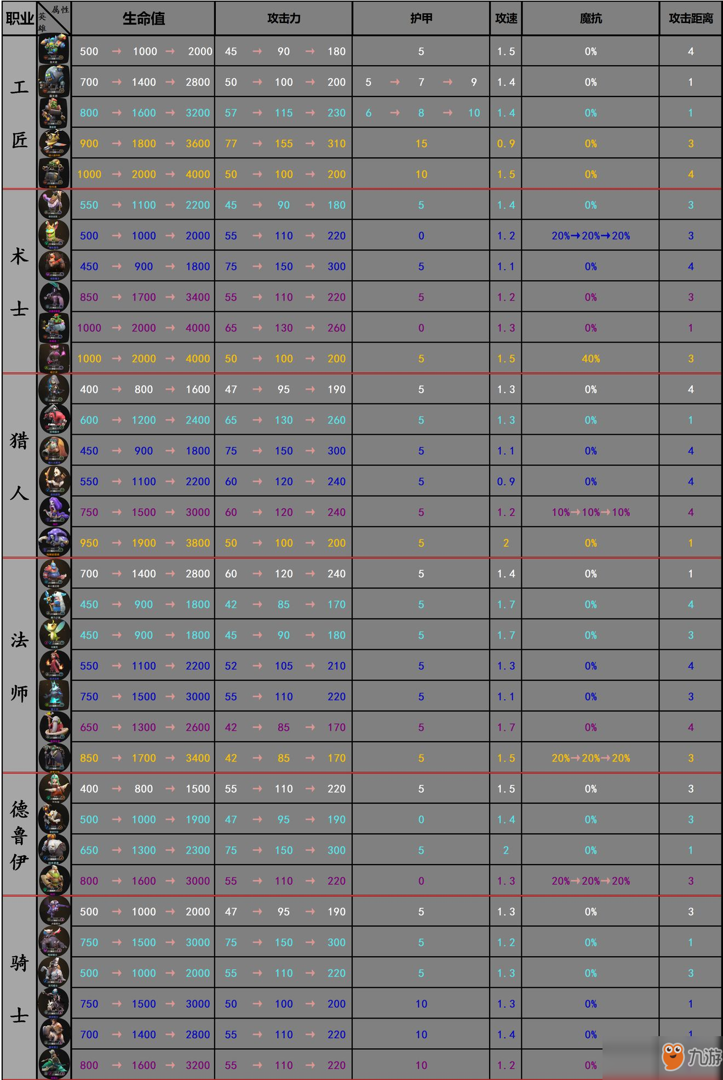Click the health value 600
Image resolution: width=723 pixels, height=1080 pixels.
pos(89,419)
